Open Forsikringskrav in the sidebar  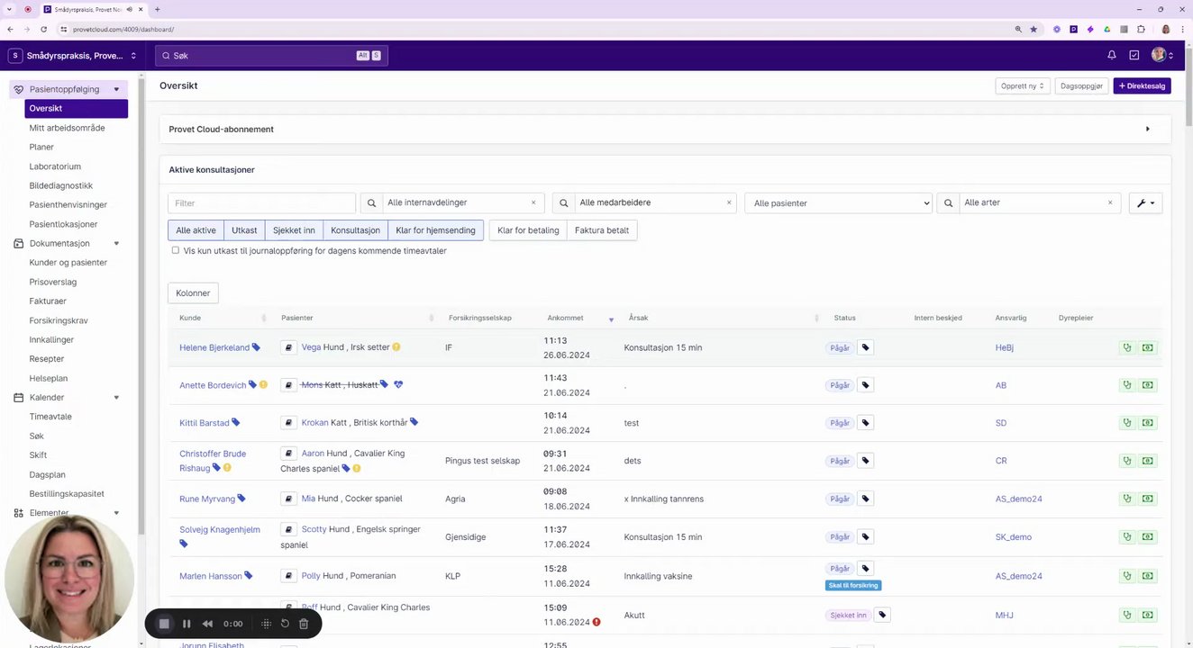click(59, 320)
